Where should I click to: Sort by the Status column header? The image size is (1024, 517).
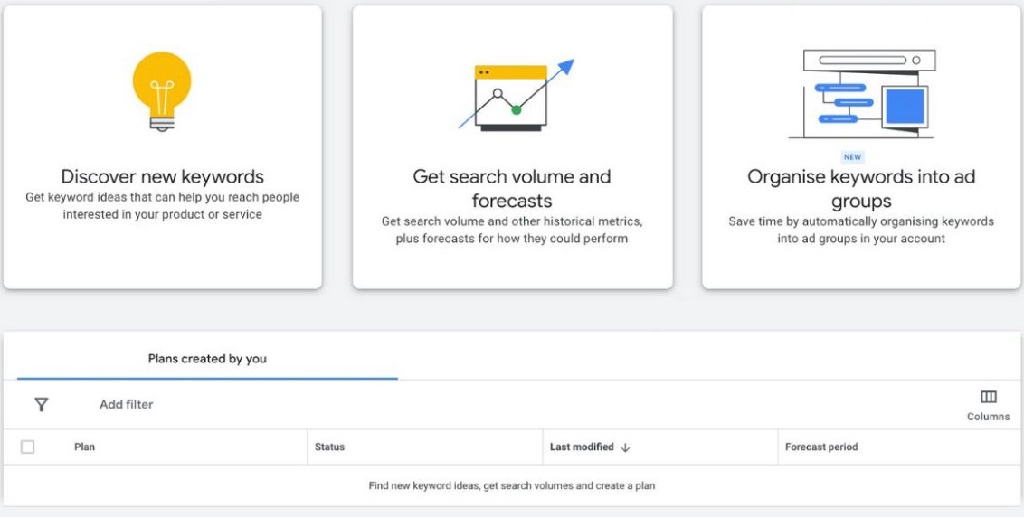tap(329, 447)
